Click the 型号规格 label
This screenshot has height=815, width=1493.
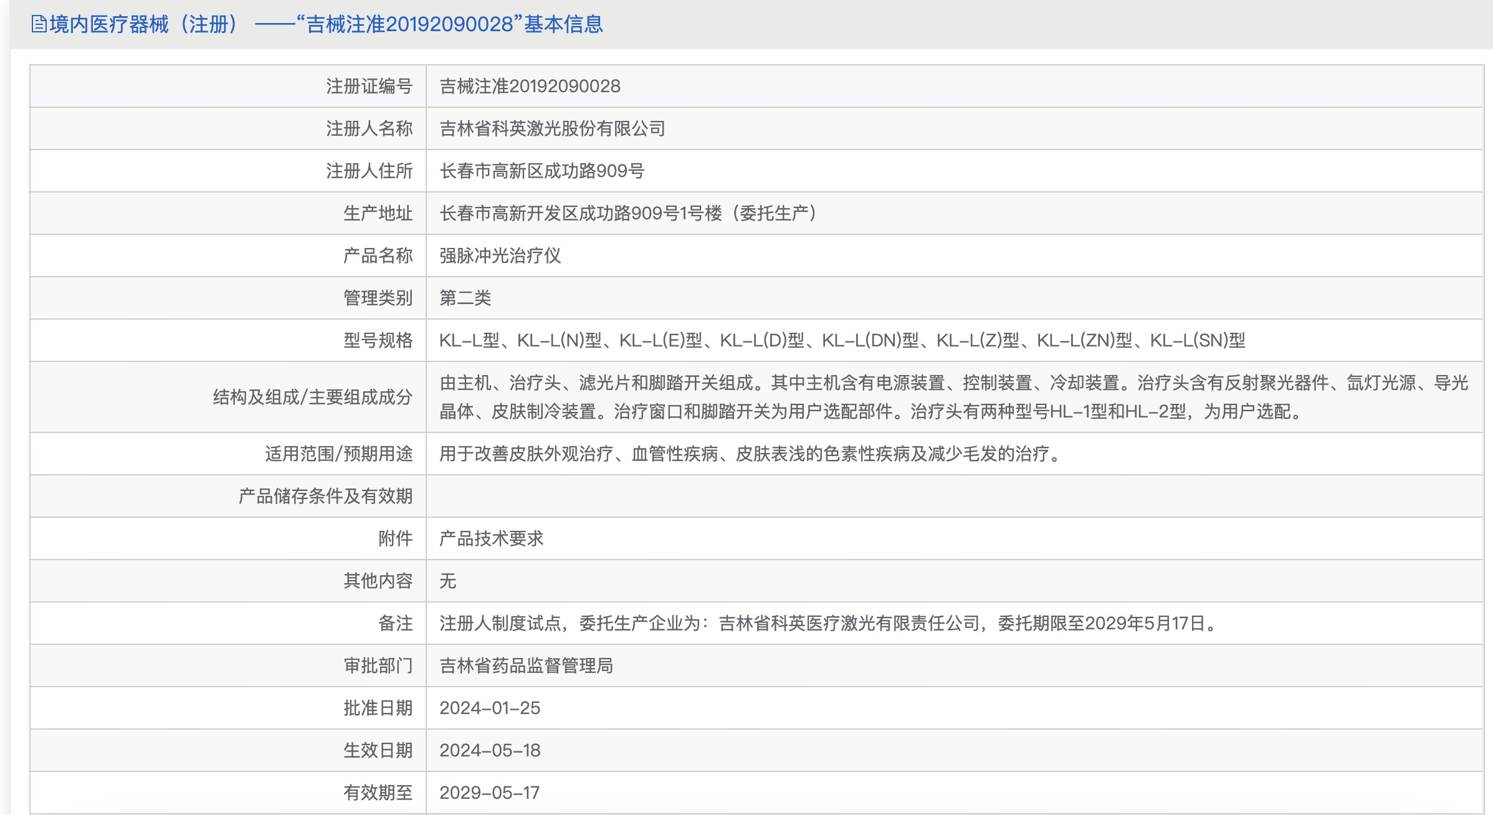pyautogui.click(x=378, y=340)
